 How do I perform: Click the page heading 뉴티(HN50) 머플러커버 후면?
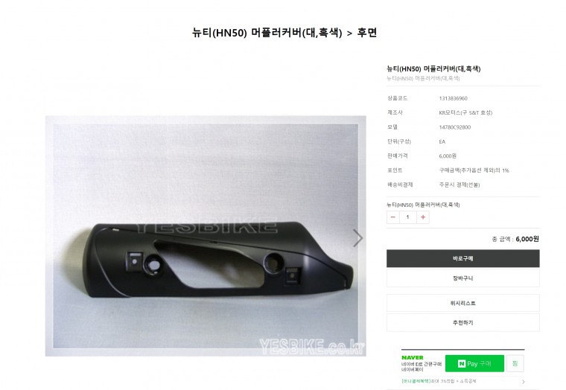pos(284,33)
